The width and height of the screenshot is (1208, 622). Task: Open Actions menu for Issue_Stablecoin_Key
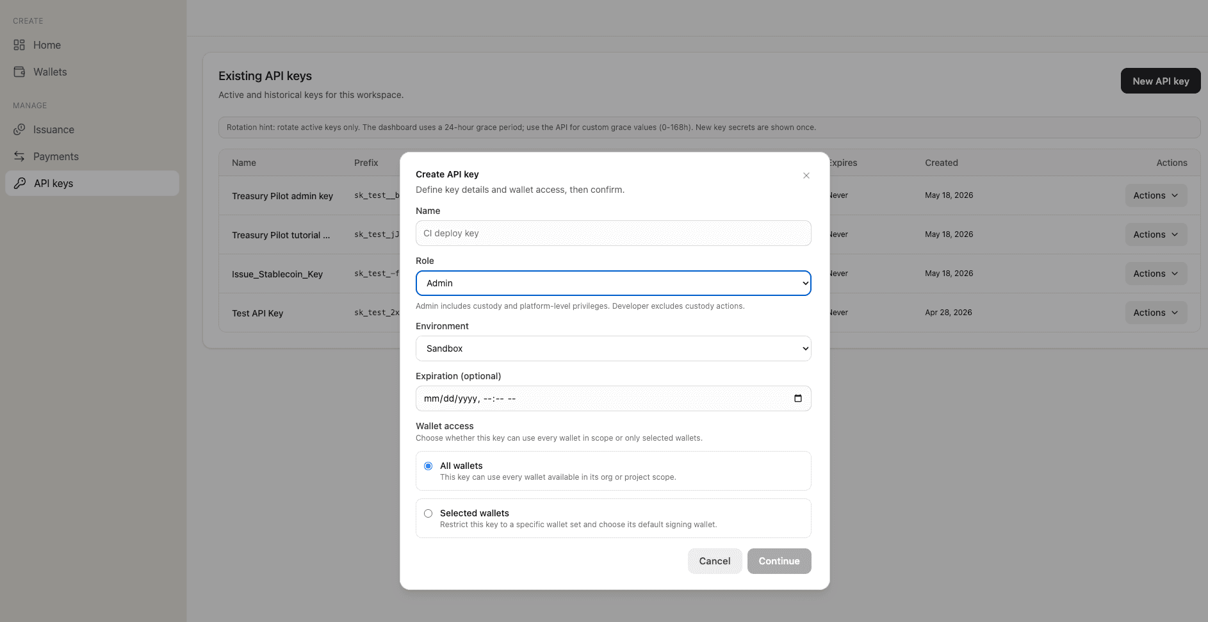[1156, 274]
